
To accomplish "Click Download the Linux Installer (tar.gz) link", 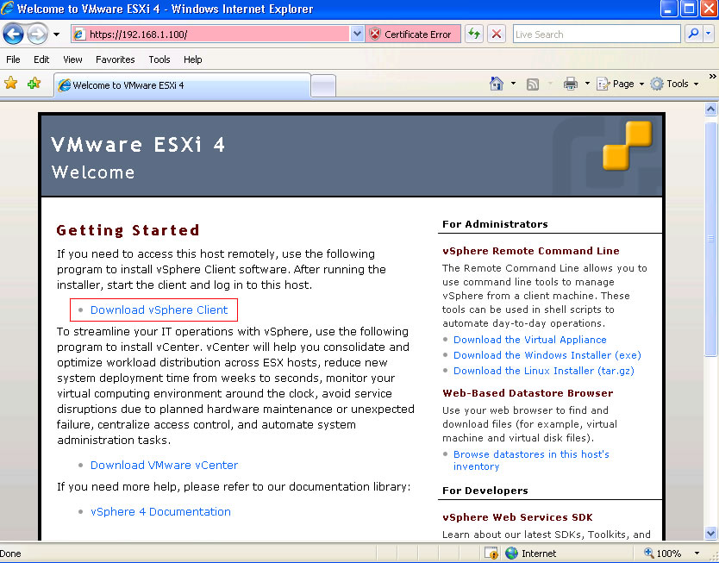I will tap(544, 371).
